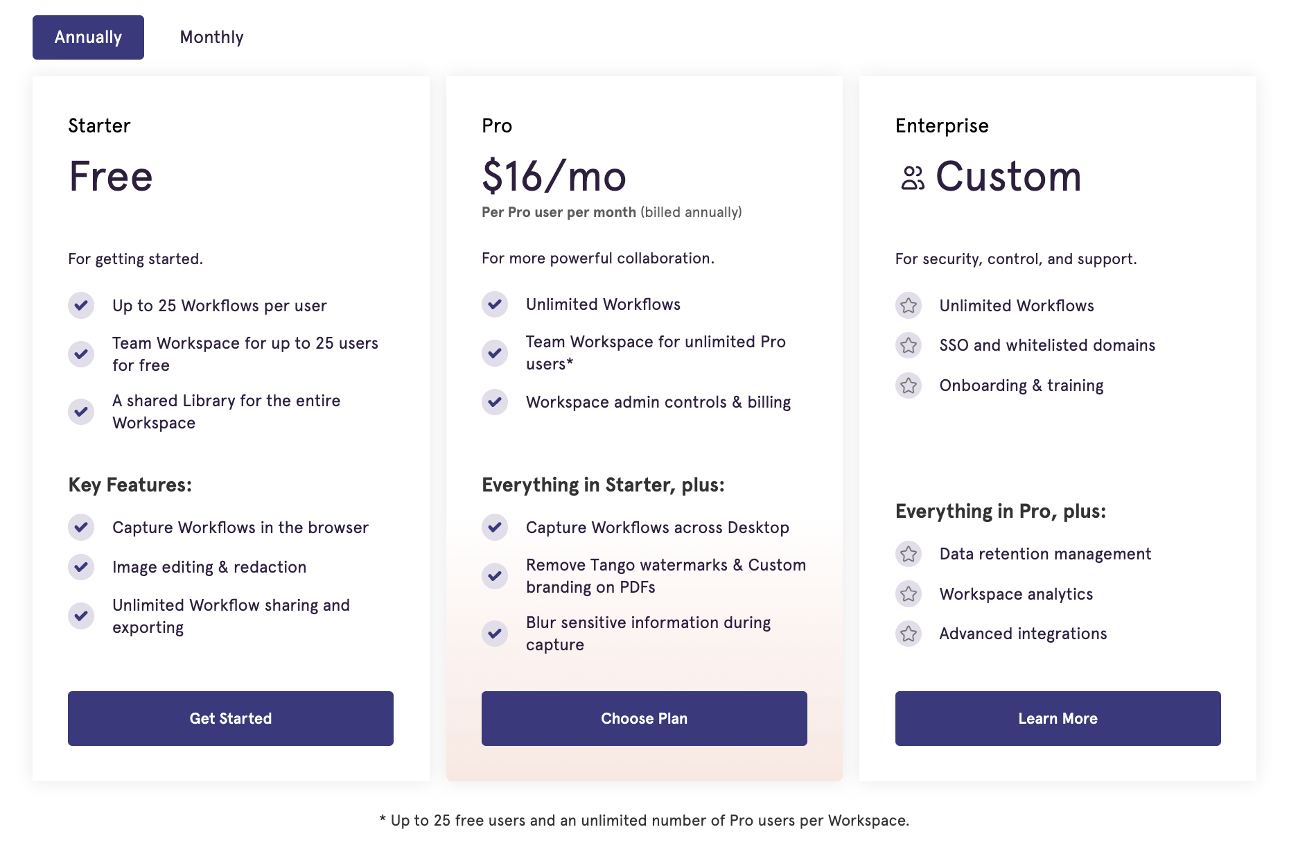1289x861 pixels.
Task: Click the checkmark beside Capture Workflows in the browser
Action: pyautogui.click(x=81, y=527)
